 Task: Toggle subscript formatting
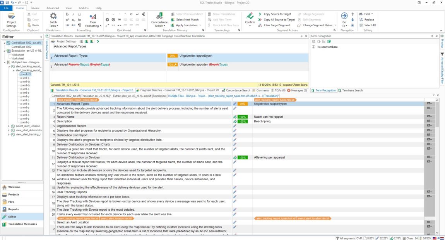pyautogui.click(x=73, y=20)
